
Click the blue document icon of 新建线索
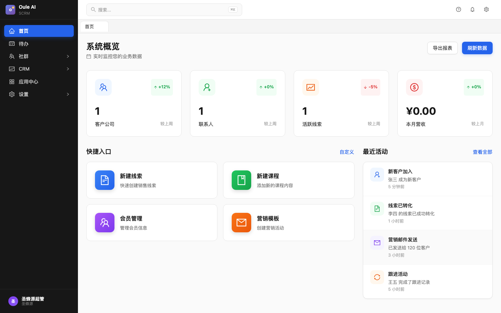(x=105, y=180)
